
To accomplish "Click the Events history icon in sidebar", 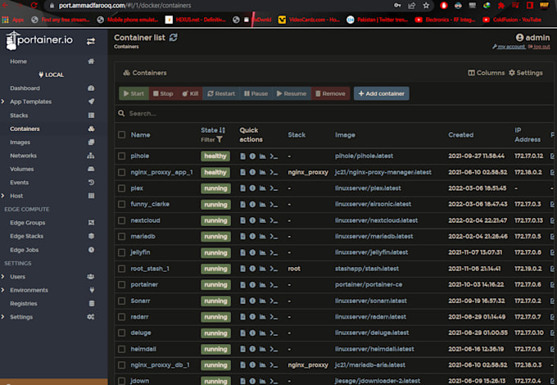I will click(91, 182).
